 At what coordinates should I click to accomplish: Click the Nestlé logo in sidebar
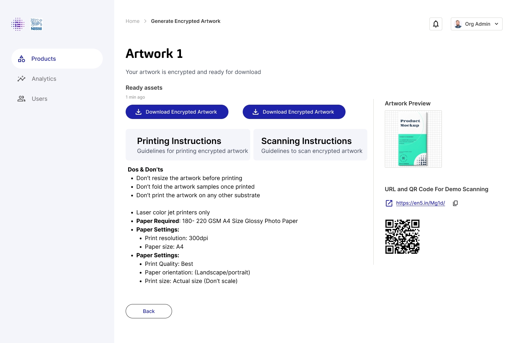[x=36, y=24]
